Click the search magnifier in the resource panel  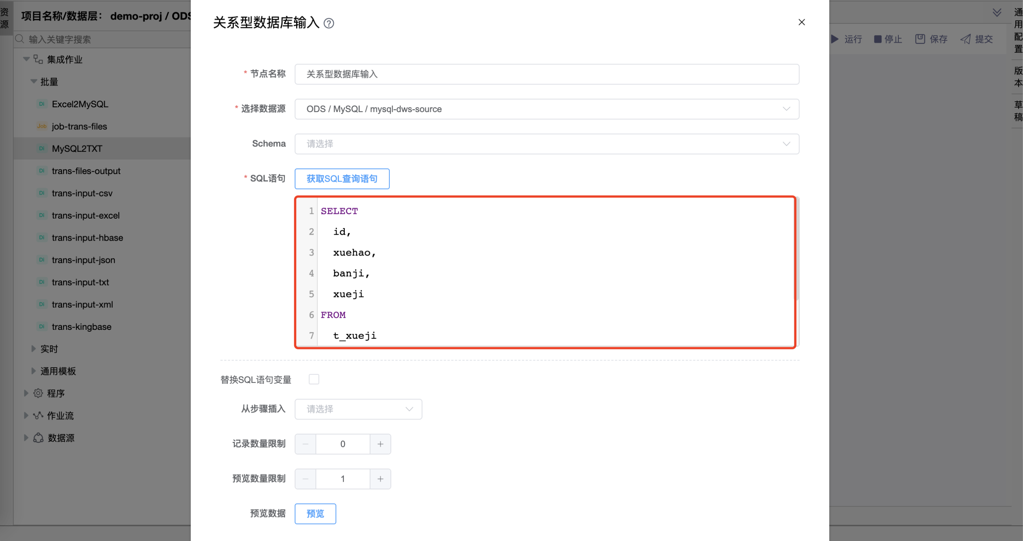[19, 39]
